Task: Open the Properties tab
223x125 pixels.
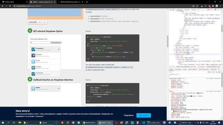Action: tap(214, 69)
